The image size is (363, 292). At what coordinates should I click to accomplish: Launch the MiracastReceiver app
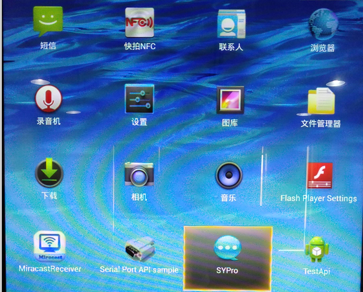tap(50, 247)
